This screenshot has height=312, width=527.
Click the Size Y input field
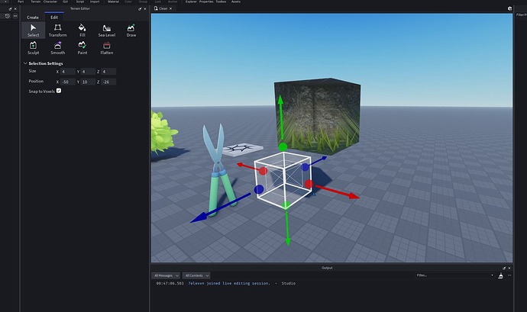tap(89, 72)
